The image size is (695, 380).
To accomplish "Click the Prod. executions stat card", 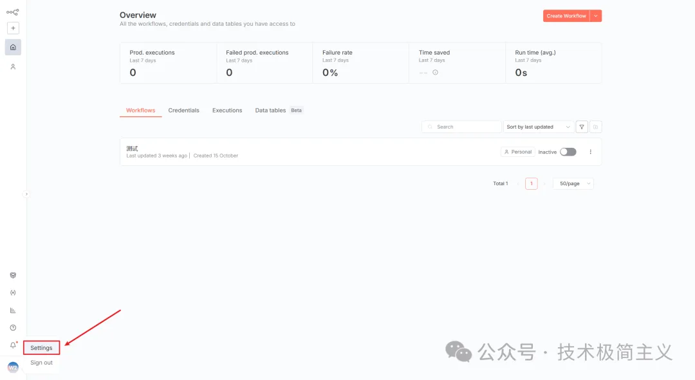I will [168, 63].
